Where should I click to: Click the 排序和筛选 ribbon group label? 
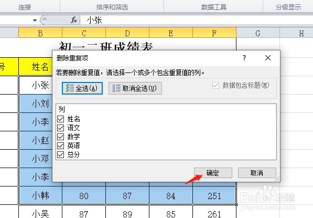pos(112,7)
